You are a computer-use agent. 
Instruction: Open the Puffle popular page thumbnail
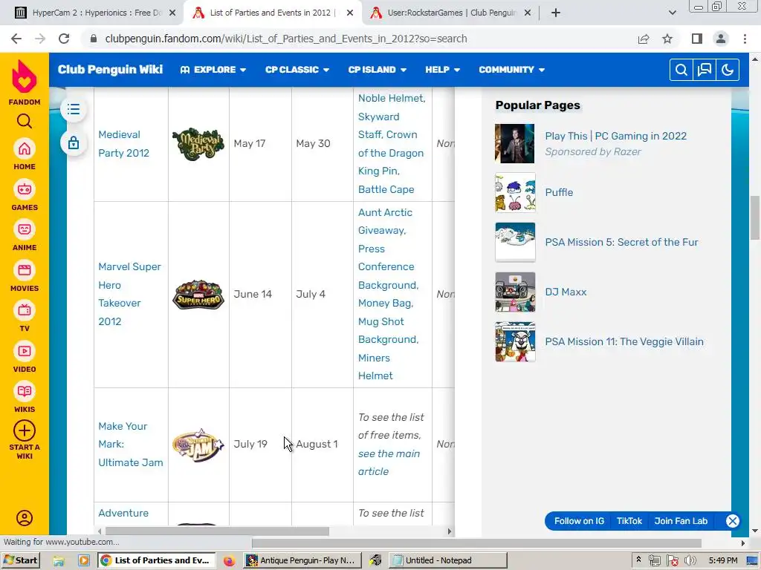click(x=515, y=192)
